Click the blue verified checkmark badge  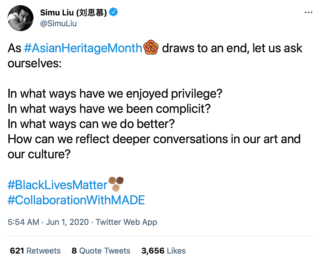tap(114, 12)
